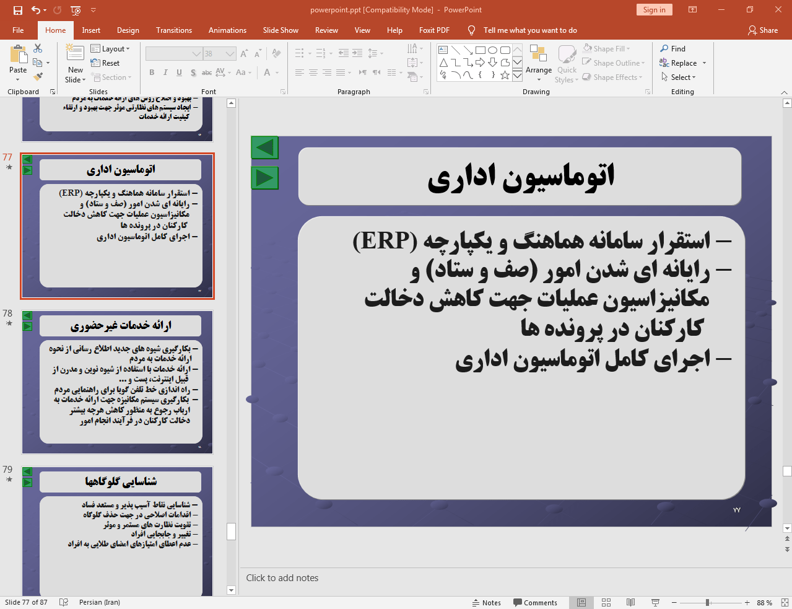Toggle Underline formatting
Screen dimensions: 792x609
coord(179,72)
